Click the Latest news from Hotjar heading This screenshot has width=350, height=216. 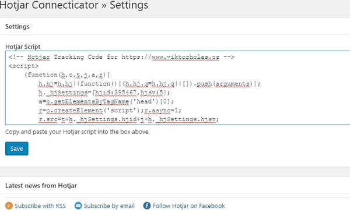click(41, 186)
